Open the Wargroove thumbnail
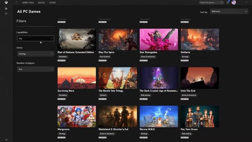This screenshot has height=142, width=252. pos(77,116)
